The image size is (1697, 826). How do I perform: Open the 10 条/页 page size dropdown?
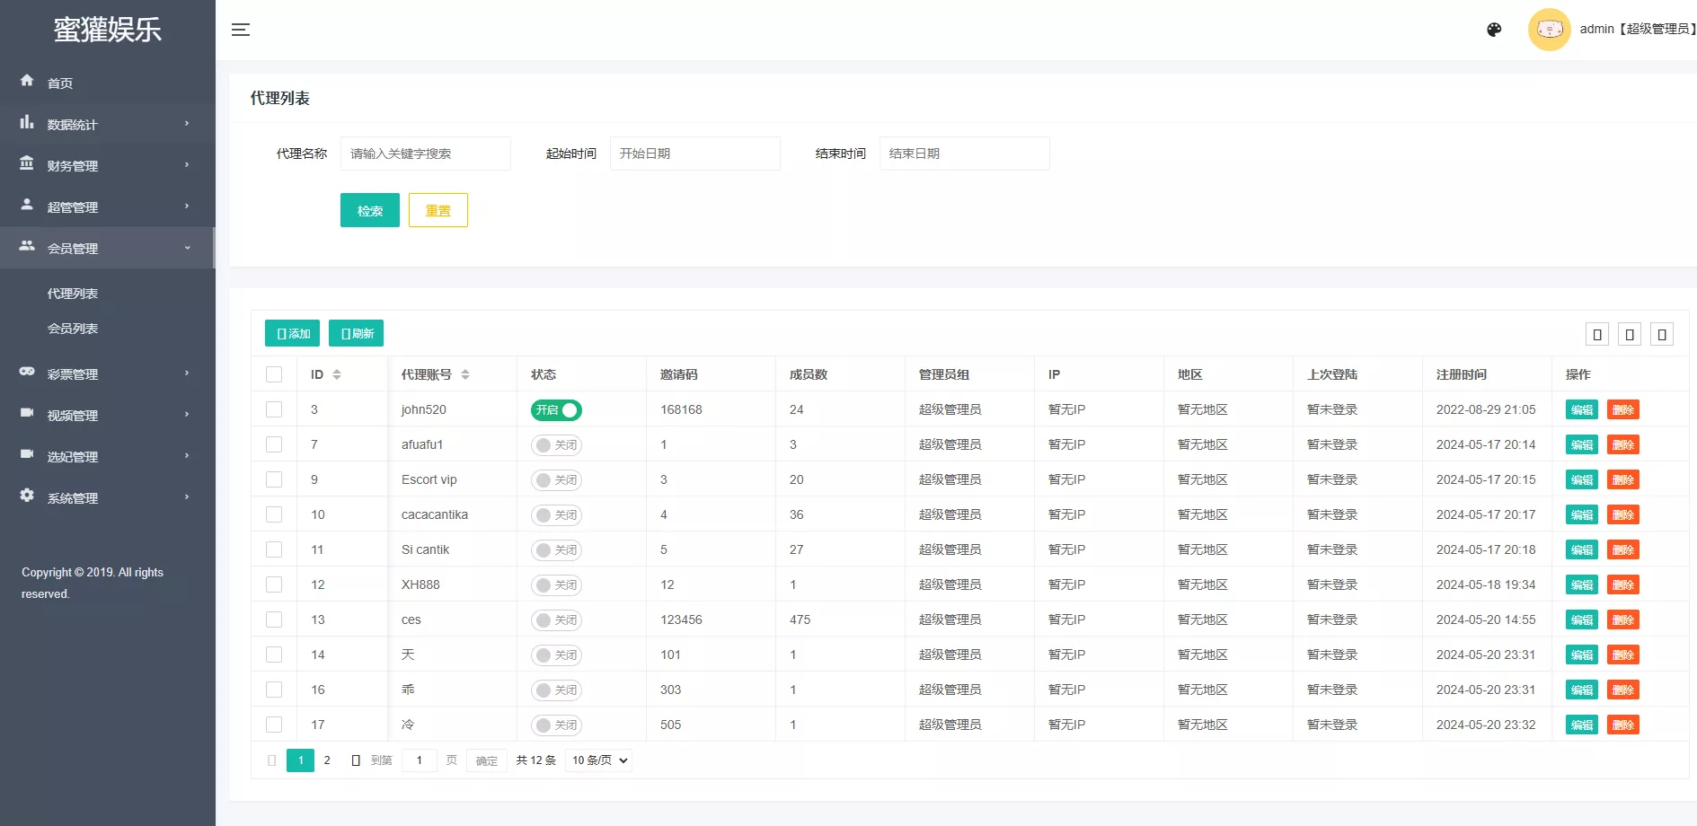pyautogui.click(x=599, y=760)
